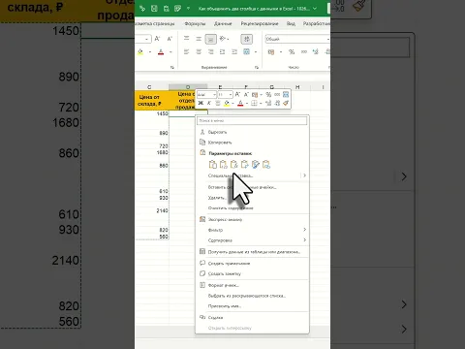Click ribbon decrease font size button
The width and height of the screenshot is (465, 349).
[x=170, y=39]
